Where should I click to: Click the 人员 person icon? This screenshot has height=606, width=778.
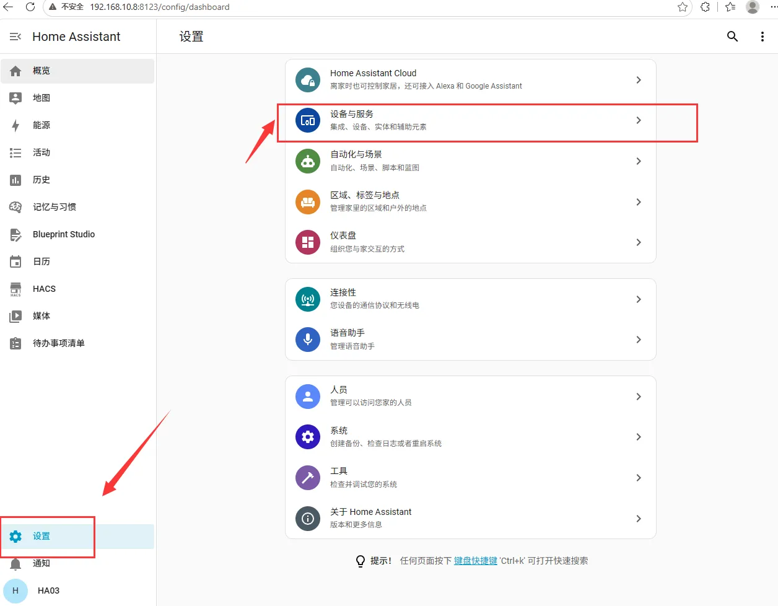[308, 397]
